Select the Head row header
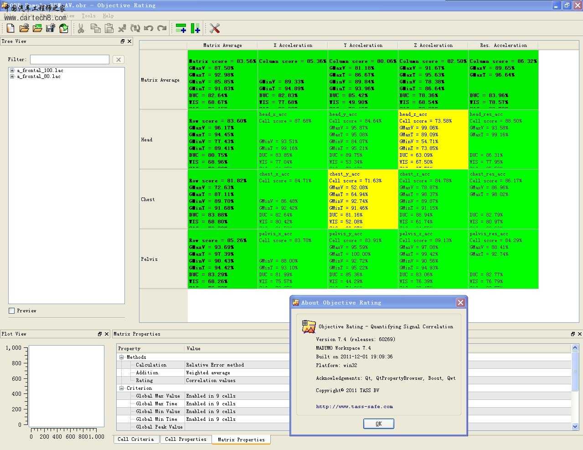This screenshot has height=450, width=583. click(x=163, y=140)
